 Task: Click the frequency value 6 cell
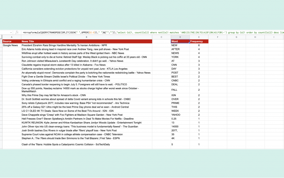click(199, 46)
